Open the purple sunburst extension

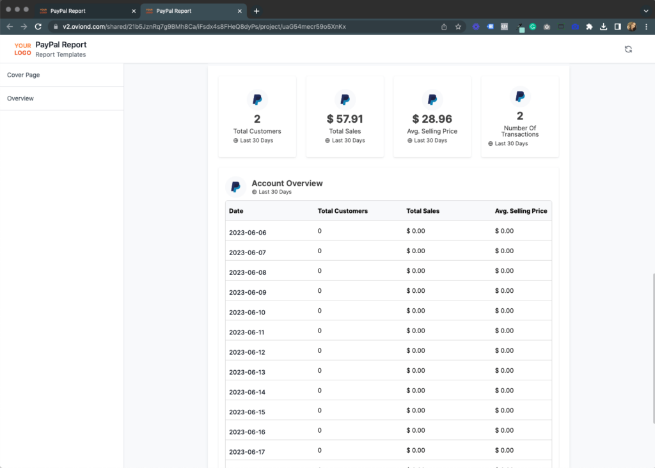coord(476,27)
